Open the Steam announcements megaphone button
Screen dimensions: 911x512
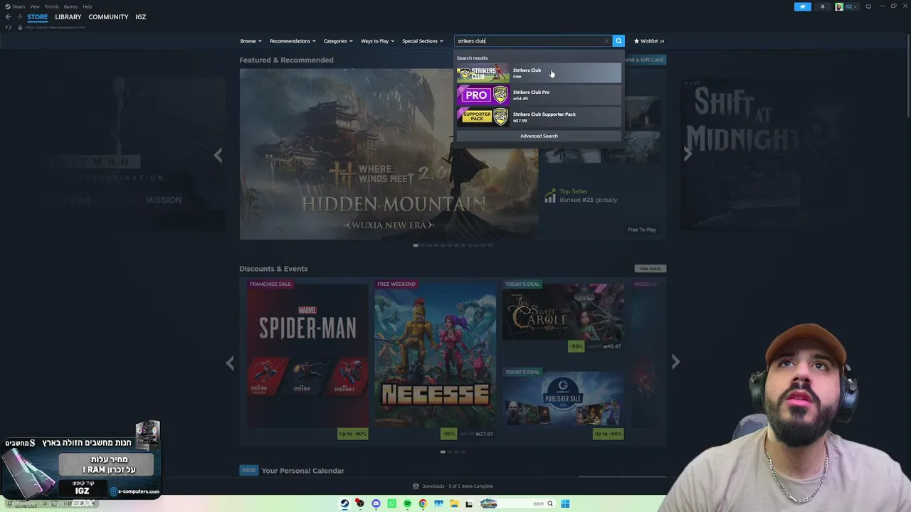(802, 6)
